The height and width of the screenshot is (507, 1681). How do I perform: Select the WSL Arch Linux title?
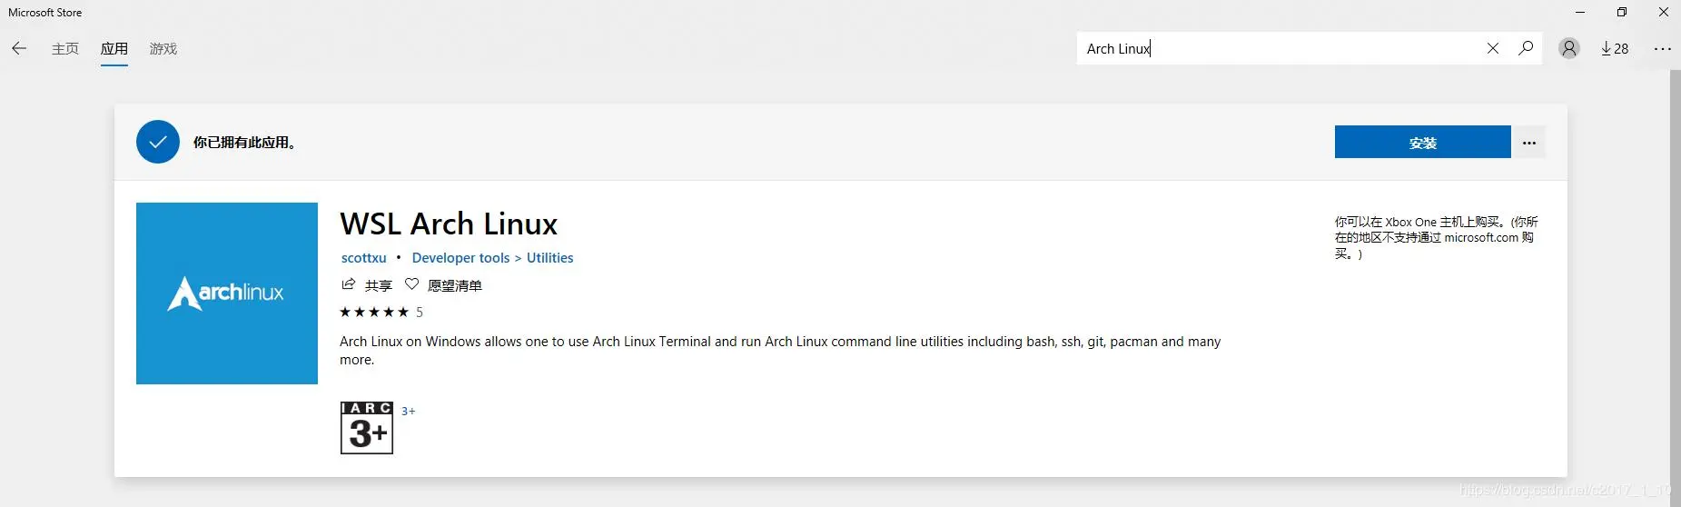point(449,224)
